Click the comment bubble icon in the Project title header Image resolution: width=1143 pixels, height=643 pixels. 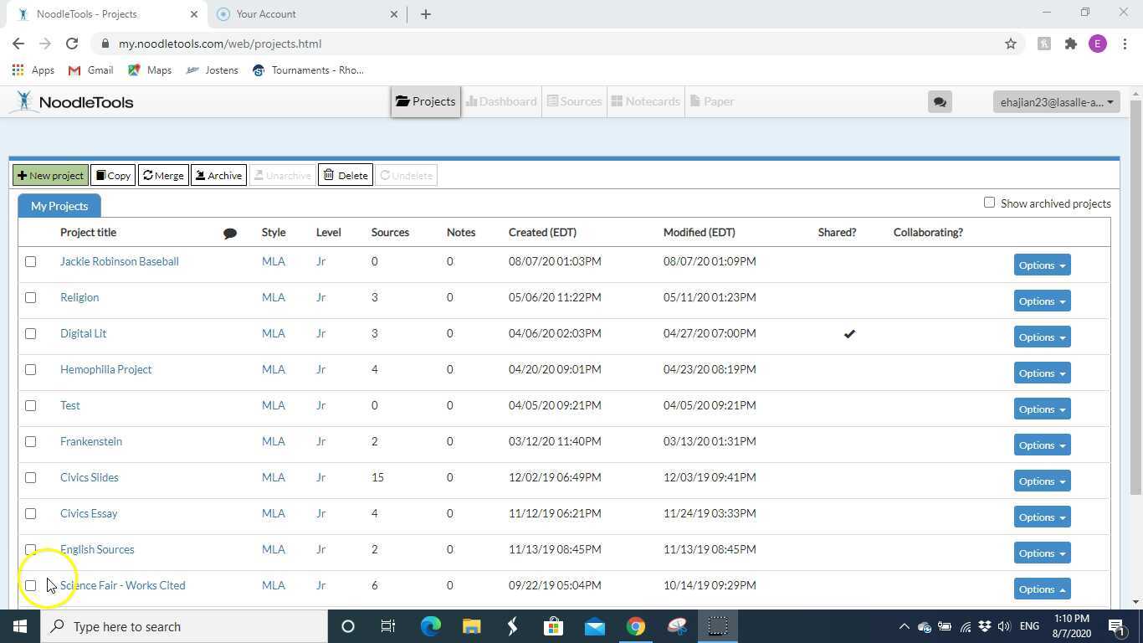(x=231, y=233)
